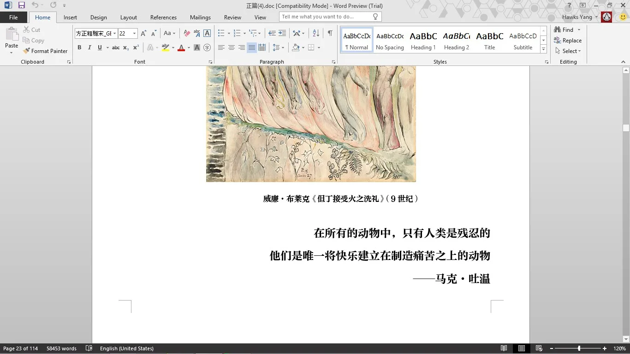Screen dimensions: 630x354
Task: Toggle italic formatting
Action: (89, 47)
